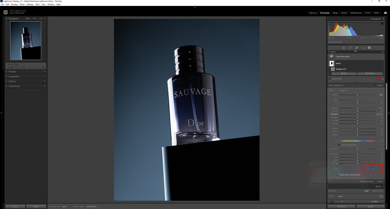The height and width of the screenshot is (209, 390).
Task: Set Navigator zoom to FIT
Action: tap(28, 19)
